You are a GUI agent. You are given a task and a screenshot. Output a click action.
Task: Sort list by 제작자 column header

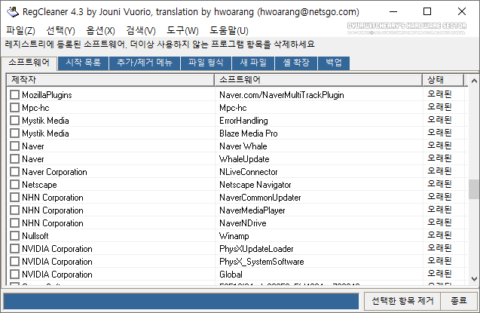pos(110,80)
